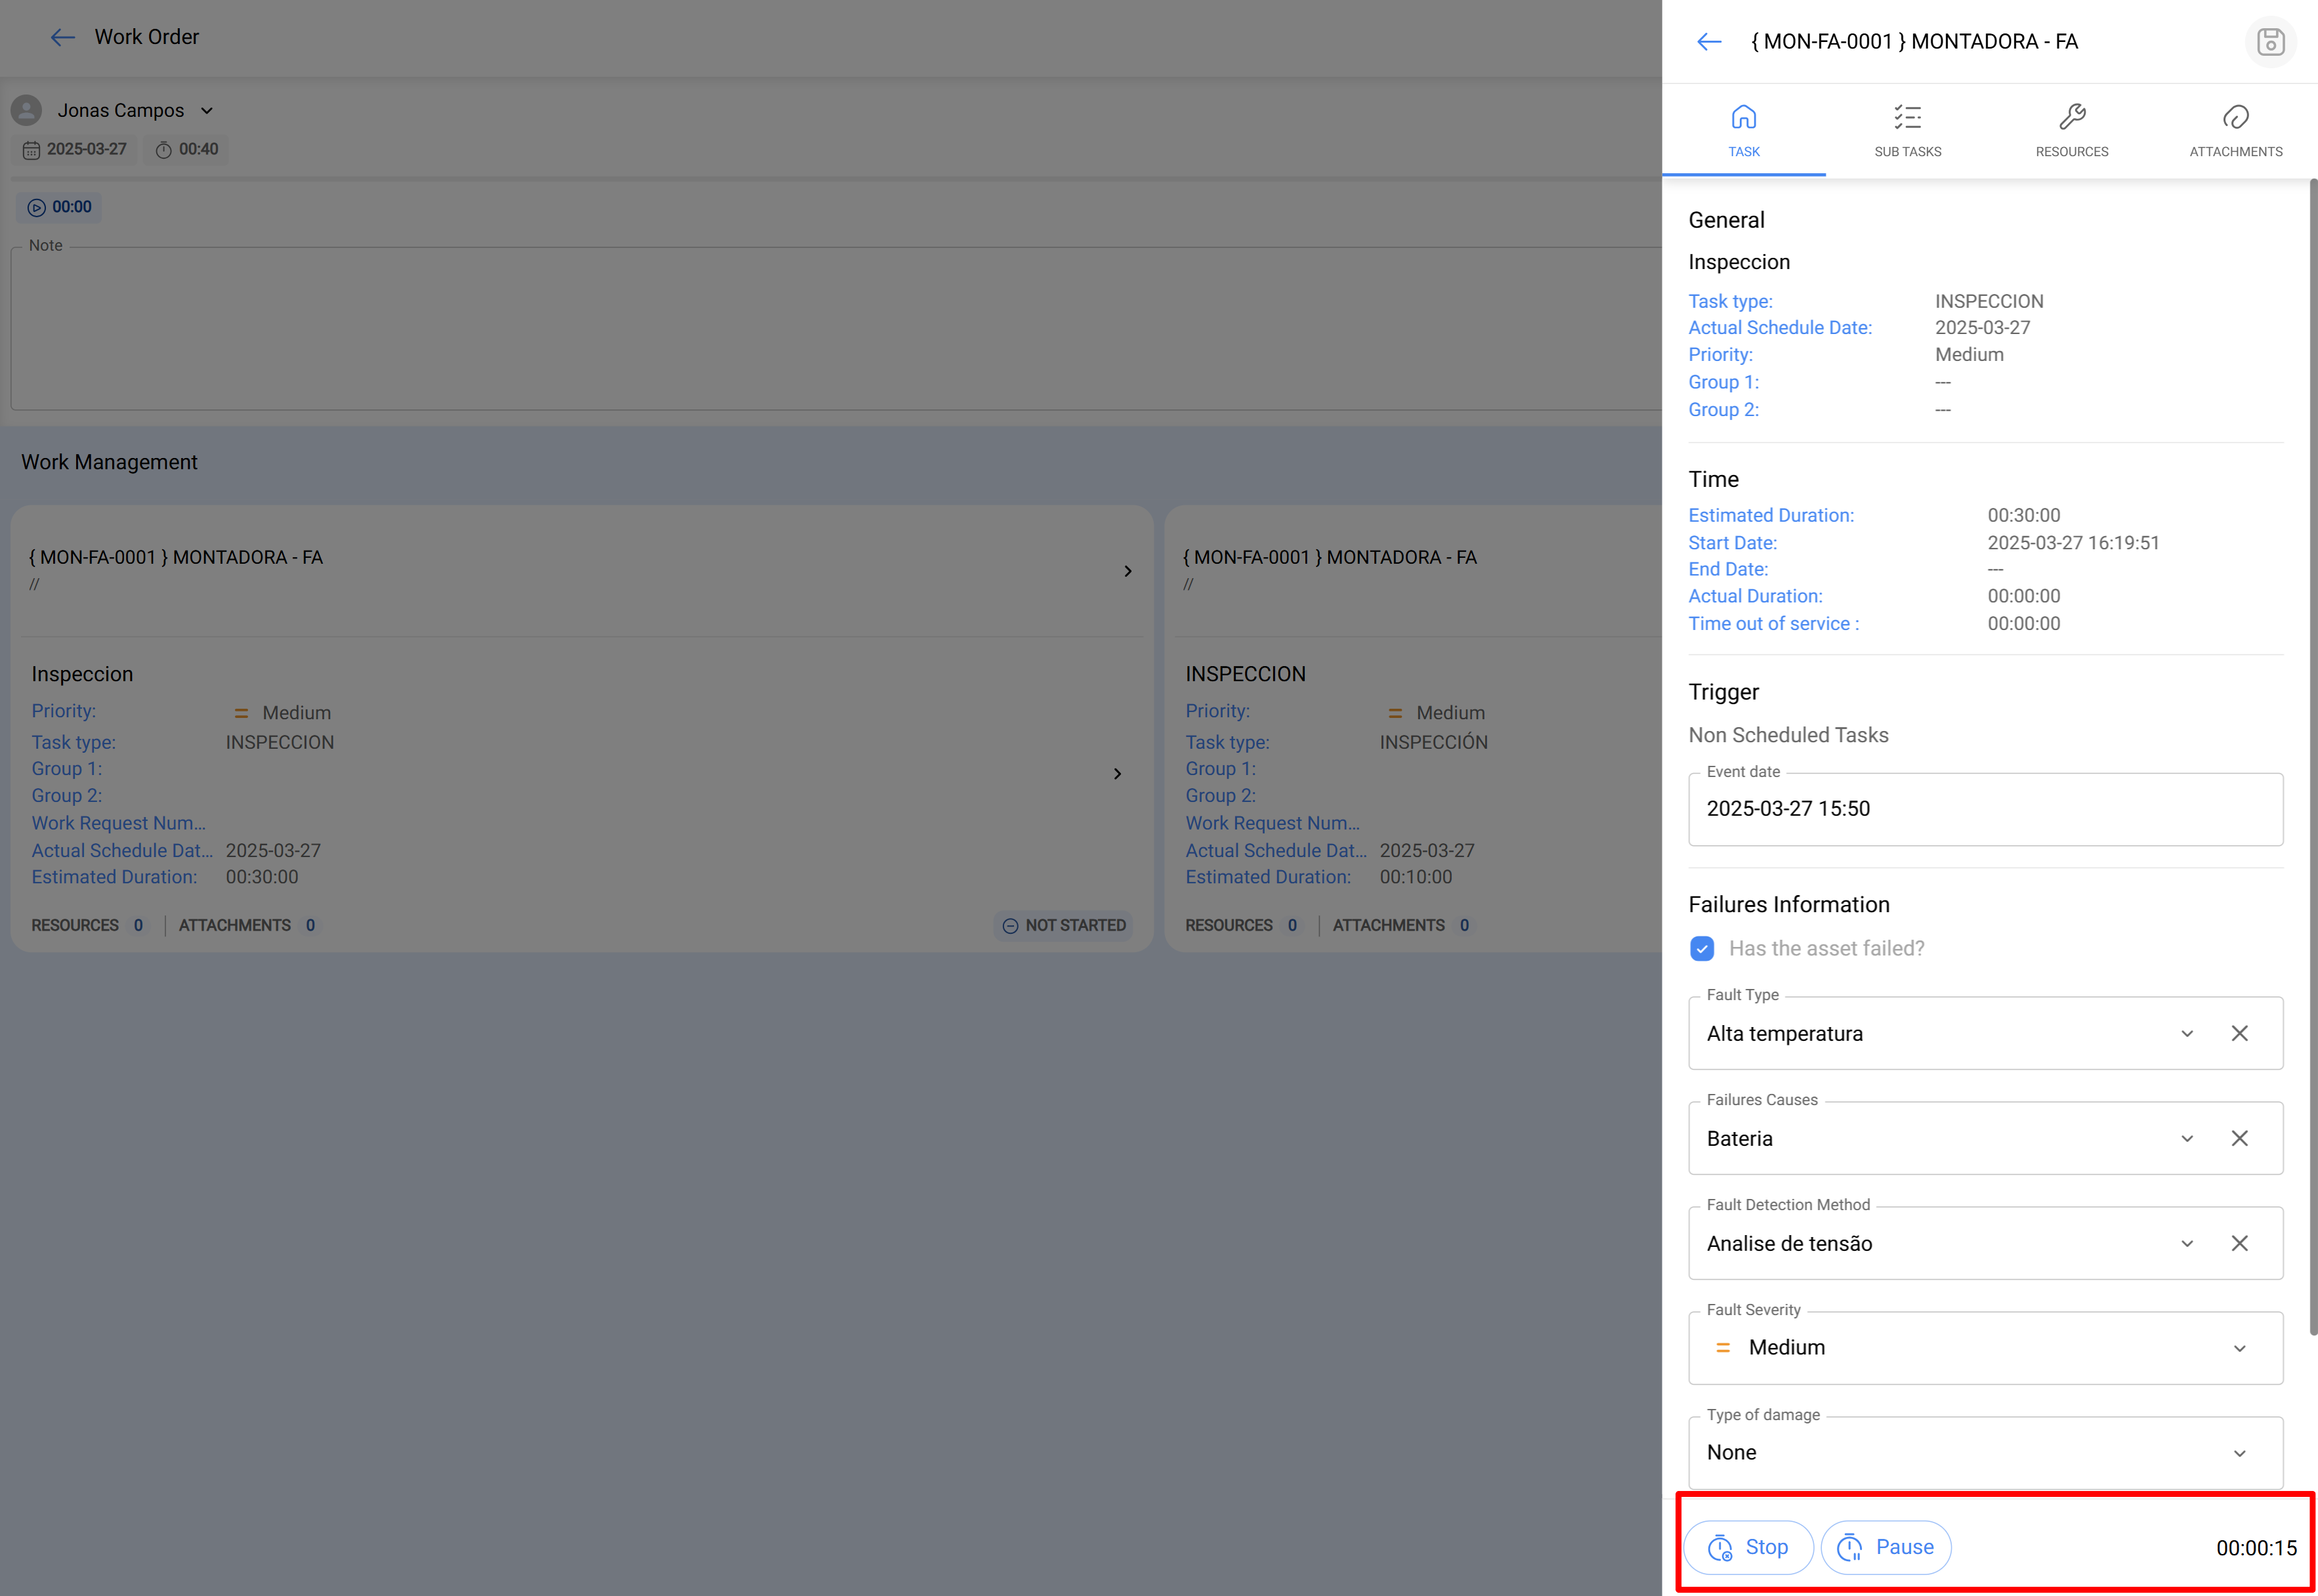Expand the Fault Type dropdown arrow
This screenshot has width=2318, height=1596.
pos(2187,1034)
